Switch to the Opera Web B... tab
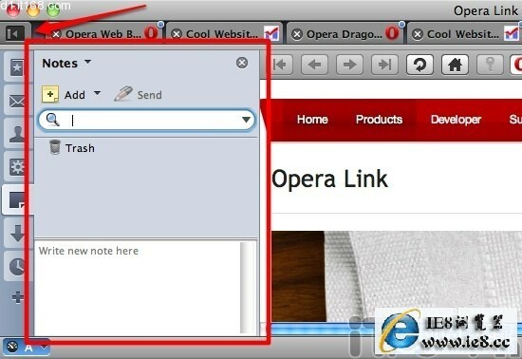Image resolution: width=522 pixels, height=359 pixels. click(104, 33)
